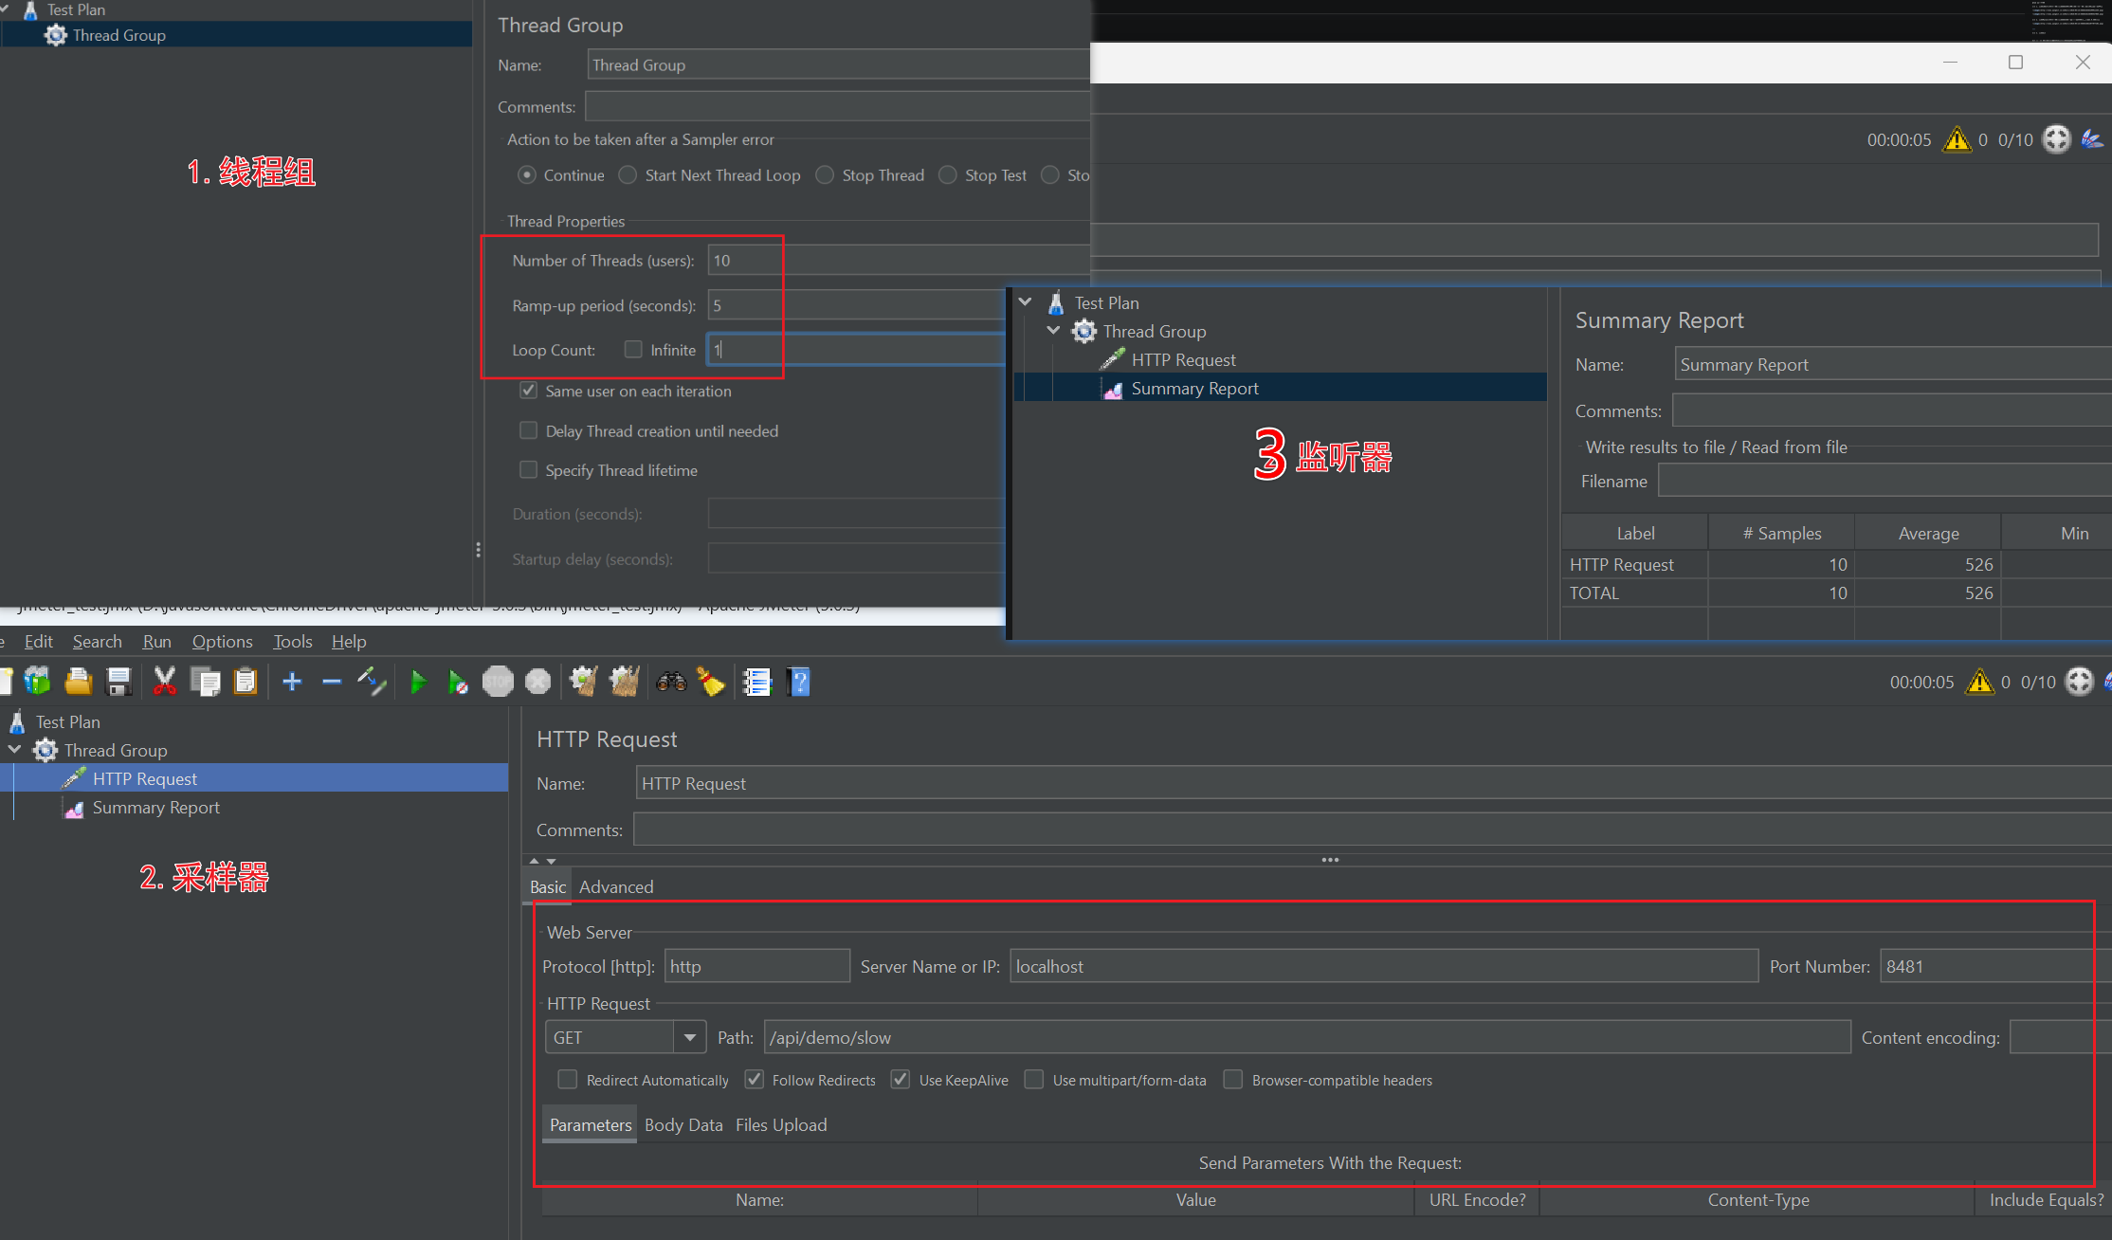Tick the Infinite loop count checkbox

tap(633, 350)
